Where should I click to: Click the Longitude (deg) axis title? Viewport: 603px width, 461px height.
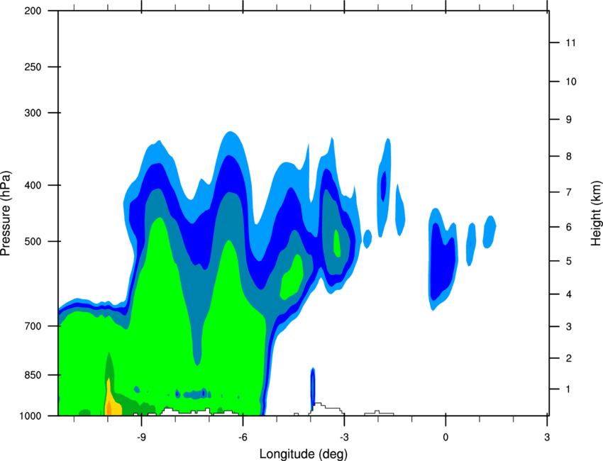coord(304,454)
